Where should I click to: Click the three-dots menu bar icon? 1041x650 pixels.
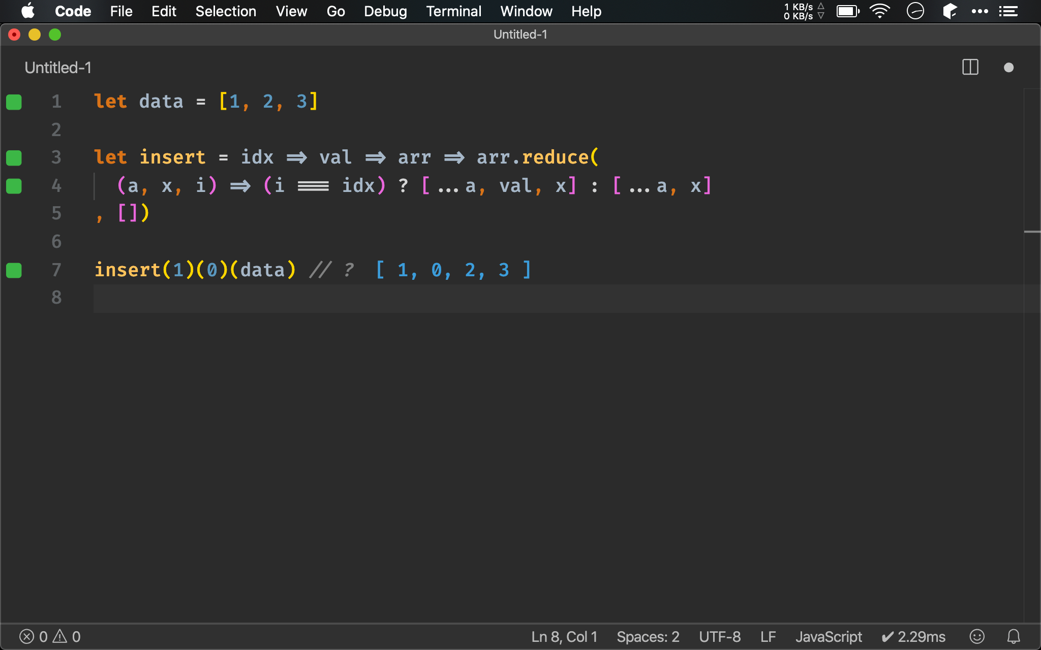pos(979,11)
